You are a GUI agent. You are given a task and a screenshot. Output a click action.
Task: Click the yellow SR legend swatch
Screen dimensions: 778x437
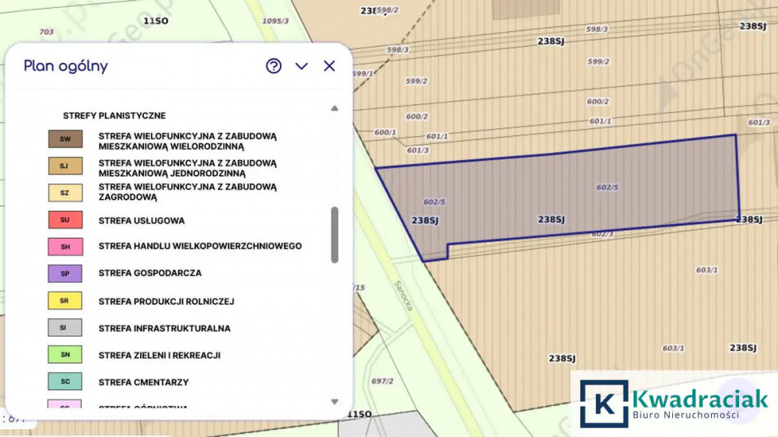tap(65, 301)
